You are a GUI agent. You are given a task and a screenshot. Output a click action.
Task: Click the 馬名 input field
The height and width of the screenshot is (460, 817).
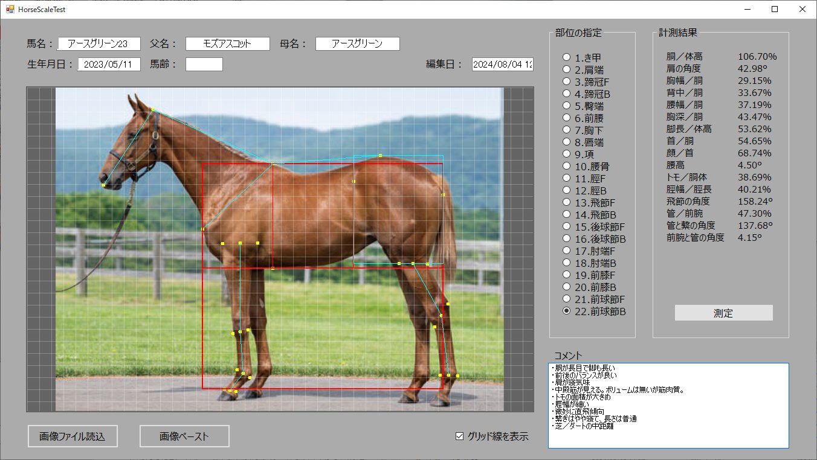[x=100, y=44]
